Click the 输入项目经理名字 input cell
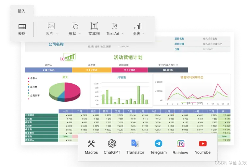Screen dimensions: 248x167 [213, 44]
